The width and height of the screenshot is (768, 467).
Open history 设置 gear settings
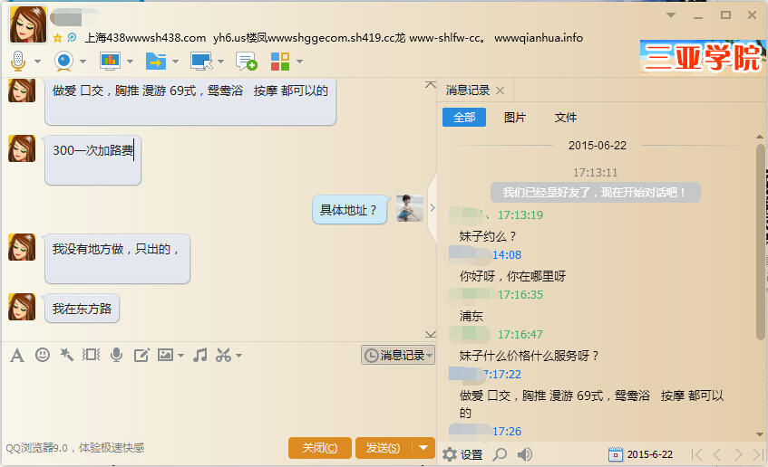[462, 454]
